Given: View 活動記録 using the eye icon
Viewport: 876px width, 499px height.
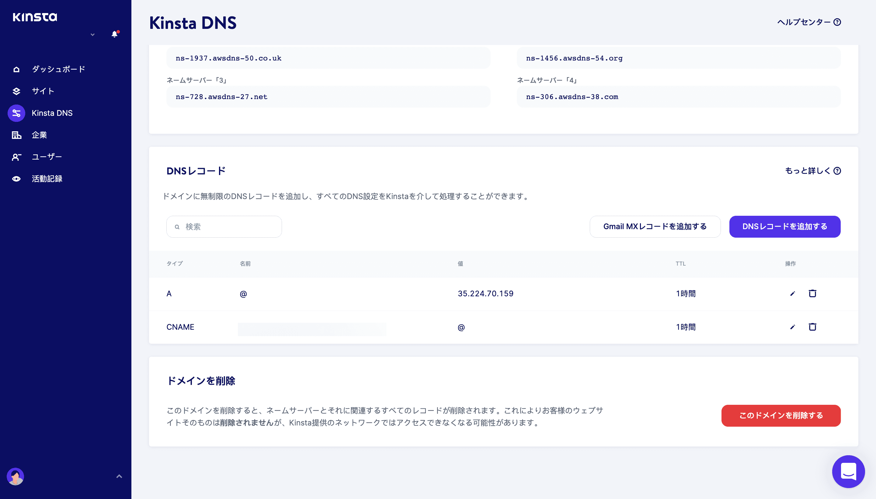Looking at the screenshot, I should coord(16,179).
